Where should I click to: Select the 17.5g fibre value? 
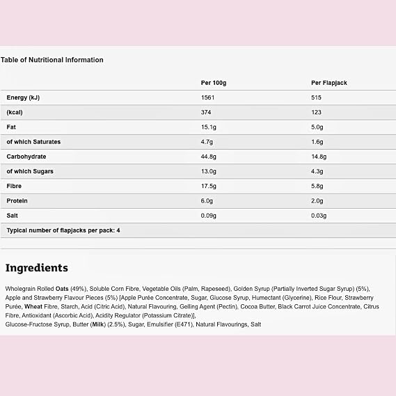209,186
